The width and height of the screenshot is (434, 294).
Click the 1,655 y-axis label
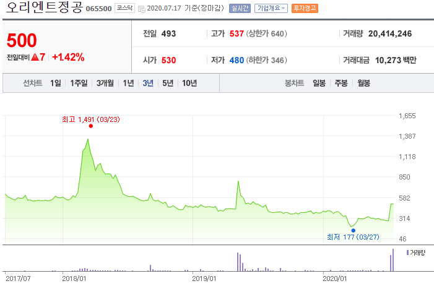[407, 116]
